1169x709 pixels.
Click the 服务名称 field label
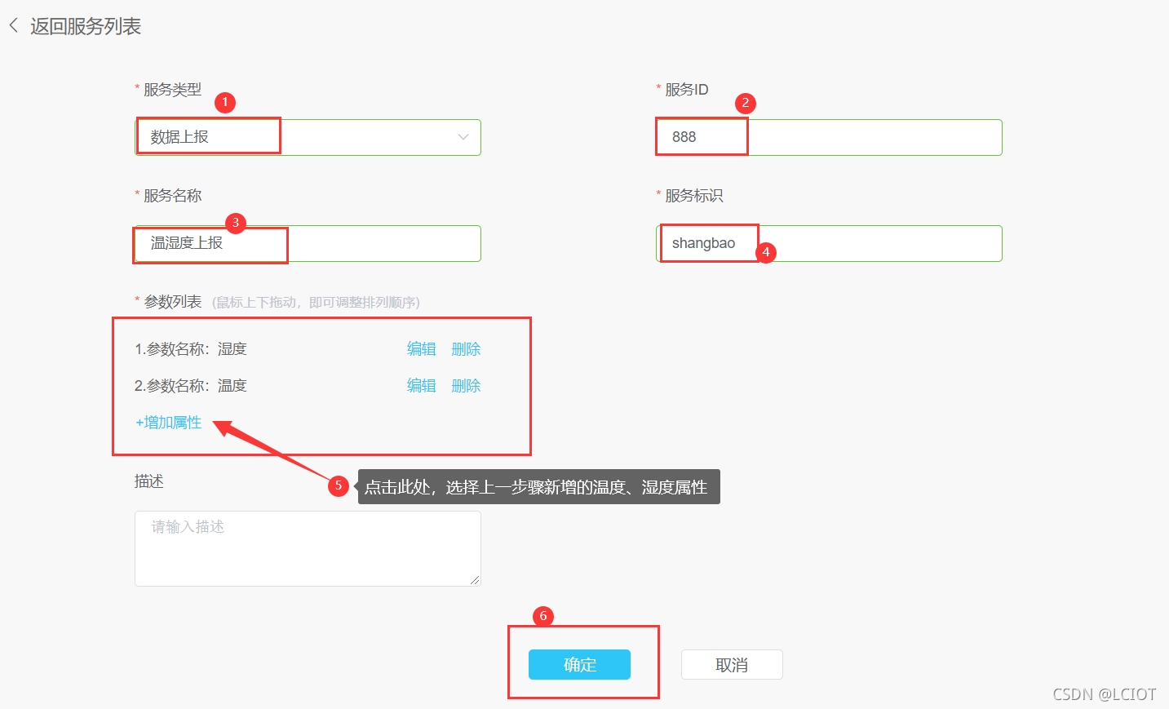pyautogui.click(x=172, y=196)
